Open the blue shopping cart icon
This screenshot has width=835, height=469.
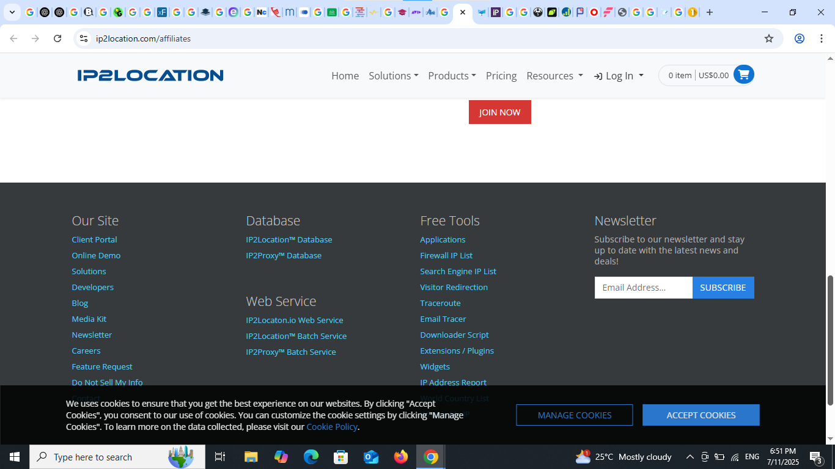click(743, 75)
